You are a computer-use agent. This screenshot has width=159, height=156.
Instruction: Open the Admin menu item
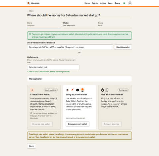coord(95,3)
